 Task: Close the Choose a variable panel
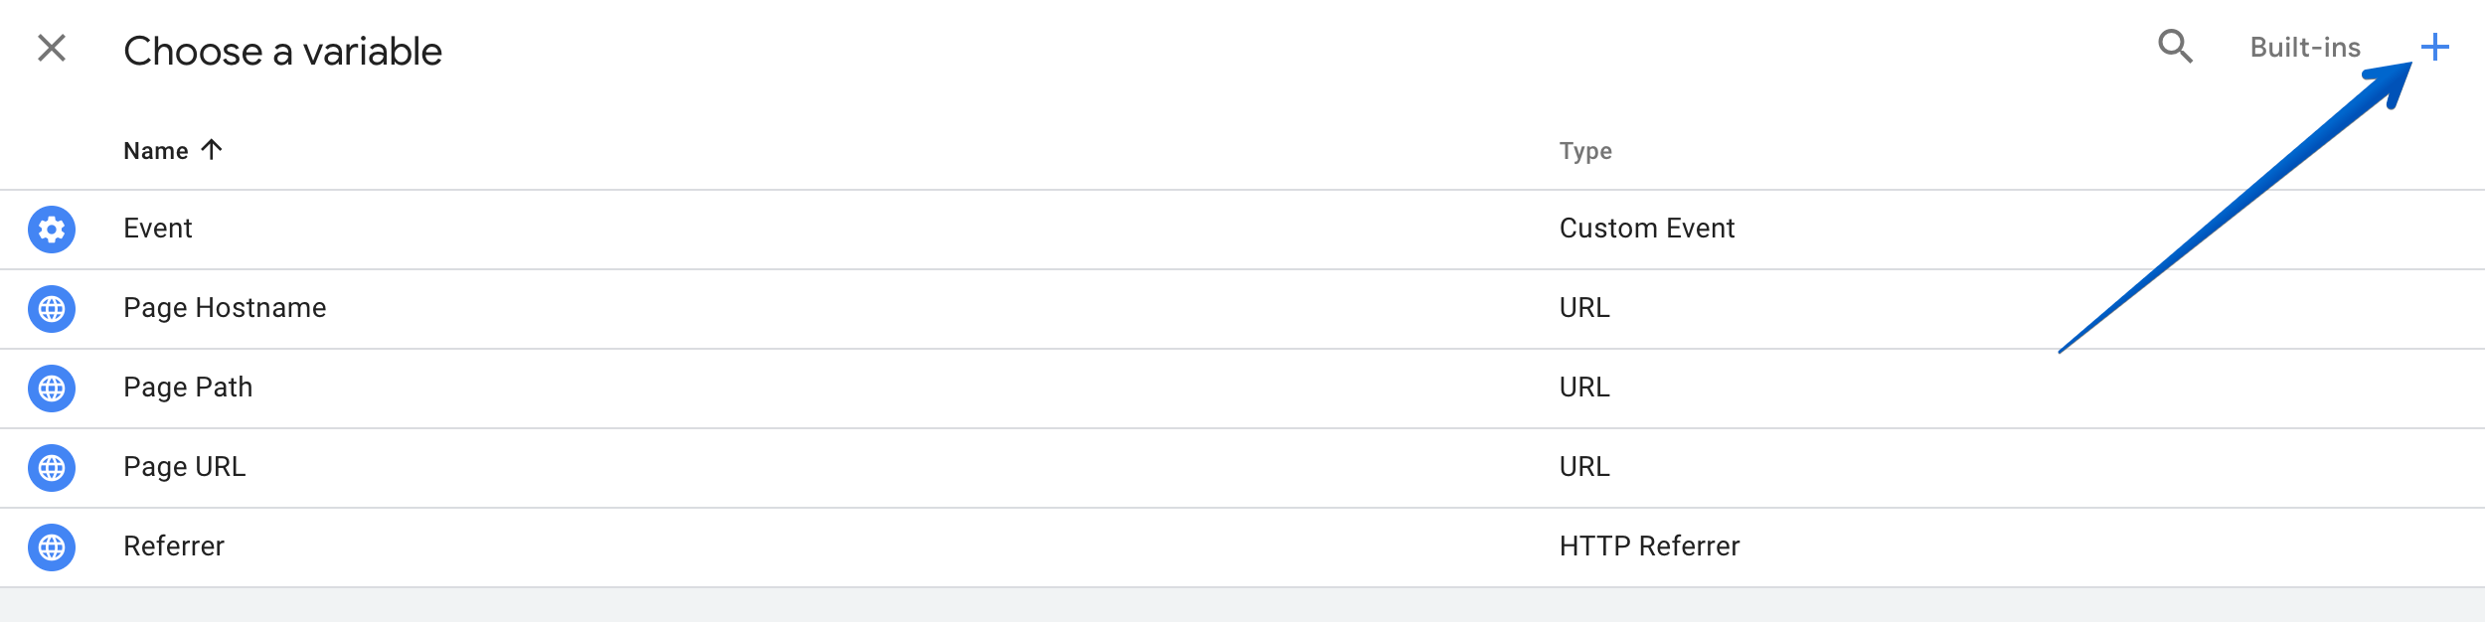click(52, 48)
